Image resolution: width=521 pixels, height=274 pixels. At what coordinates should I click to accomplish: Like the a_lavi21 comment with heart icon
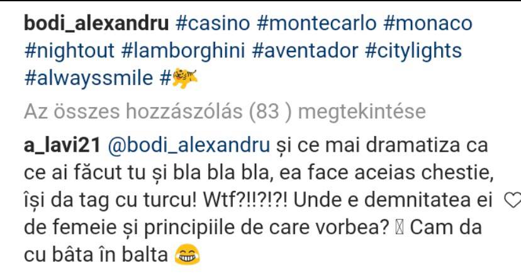[513, 200]
